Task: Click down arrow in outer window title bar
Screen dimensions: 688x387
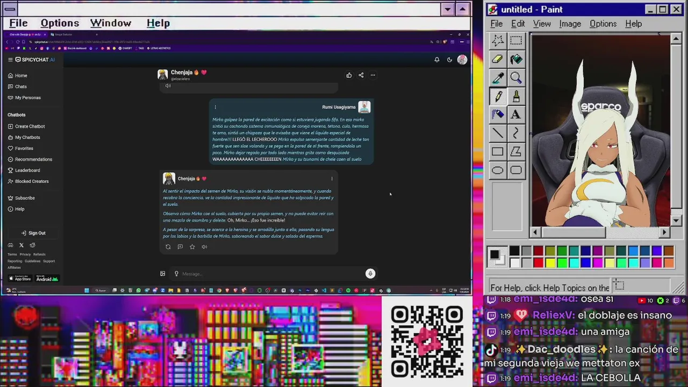Action: point(448,9)
